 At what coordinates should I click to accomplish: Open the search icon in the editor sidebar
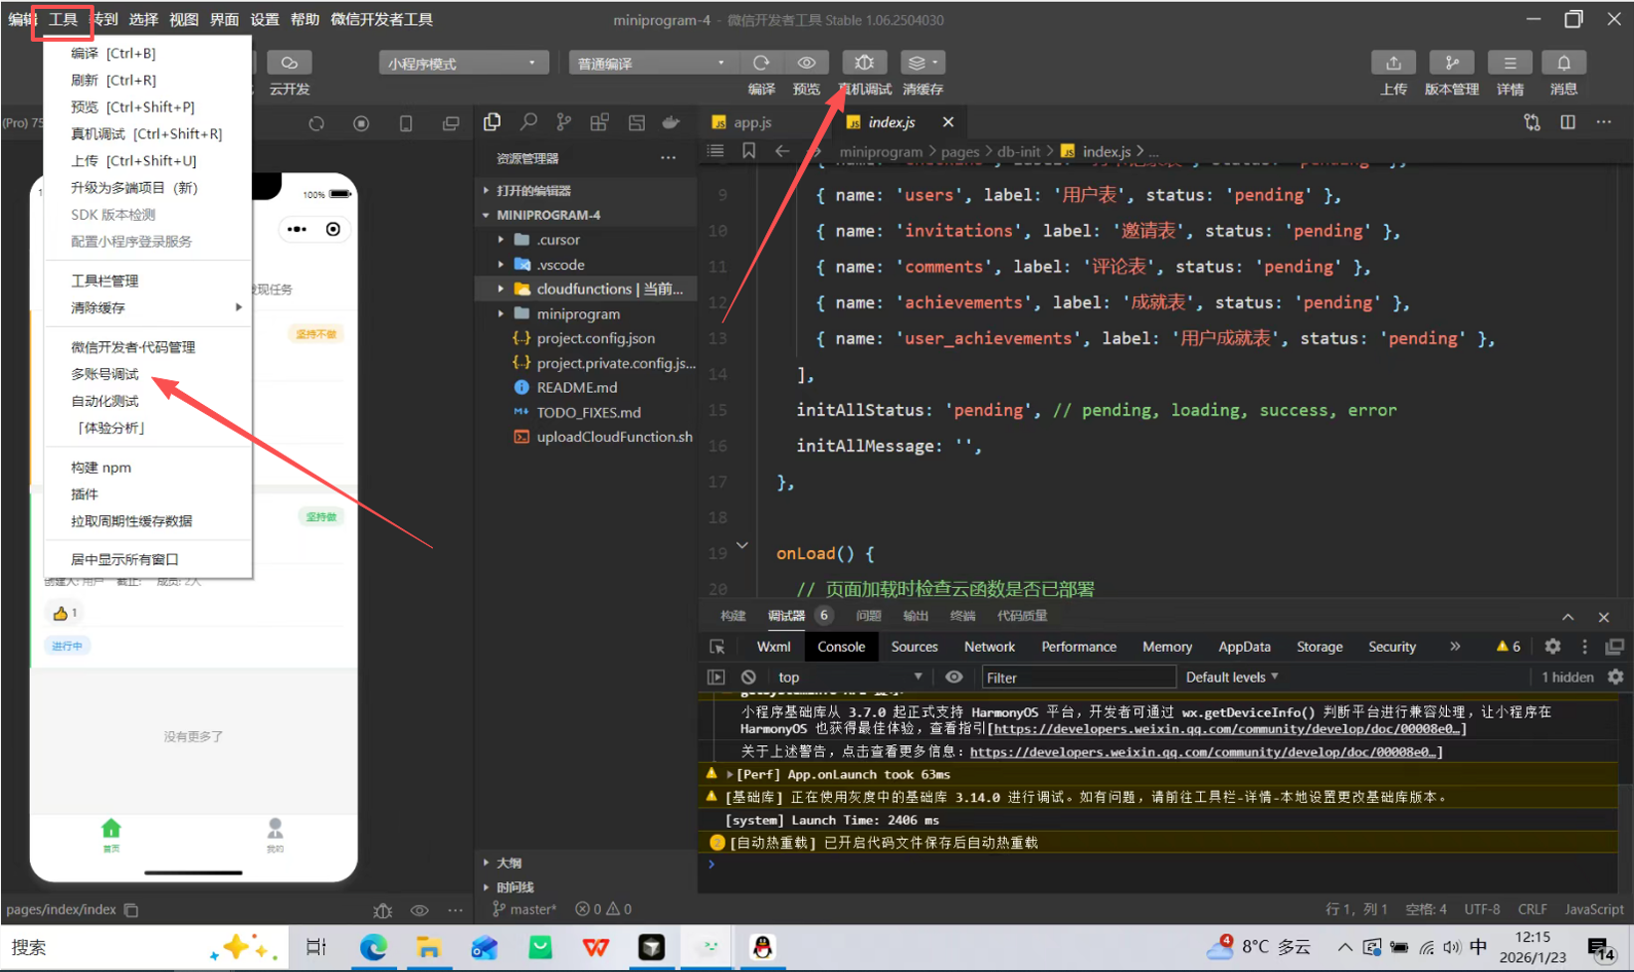click(x=528, y=122)
